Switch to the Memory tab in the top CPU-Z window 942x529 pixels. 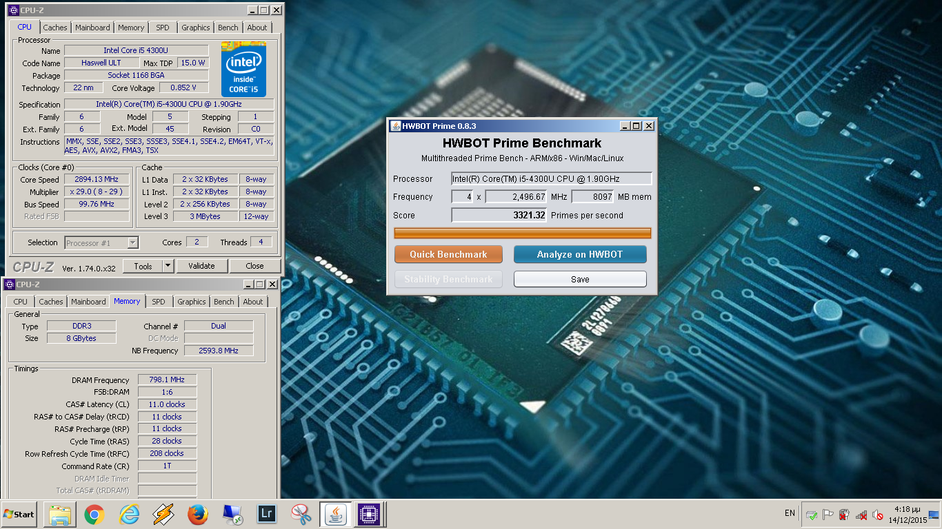(131, 28)
